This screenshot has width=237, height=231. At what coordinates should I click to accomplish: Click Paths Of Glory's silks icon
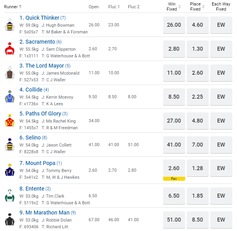[9, 121]
